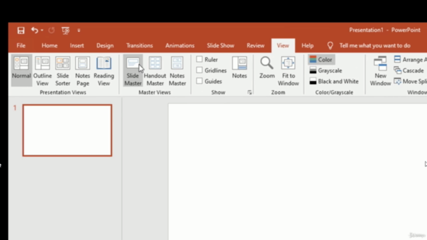Enable the Gridlines checkbox
The width and height of the screenshot is (427, 240).
199,70
